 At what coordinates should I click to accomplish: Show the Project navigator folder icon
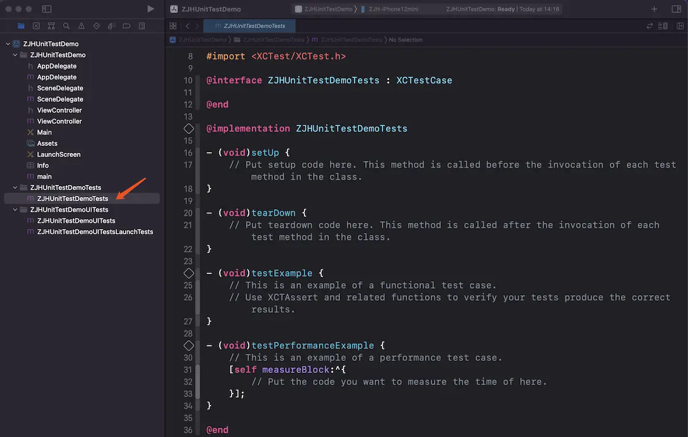tap(21, 26)
